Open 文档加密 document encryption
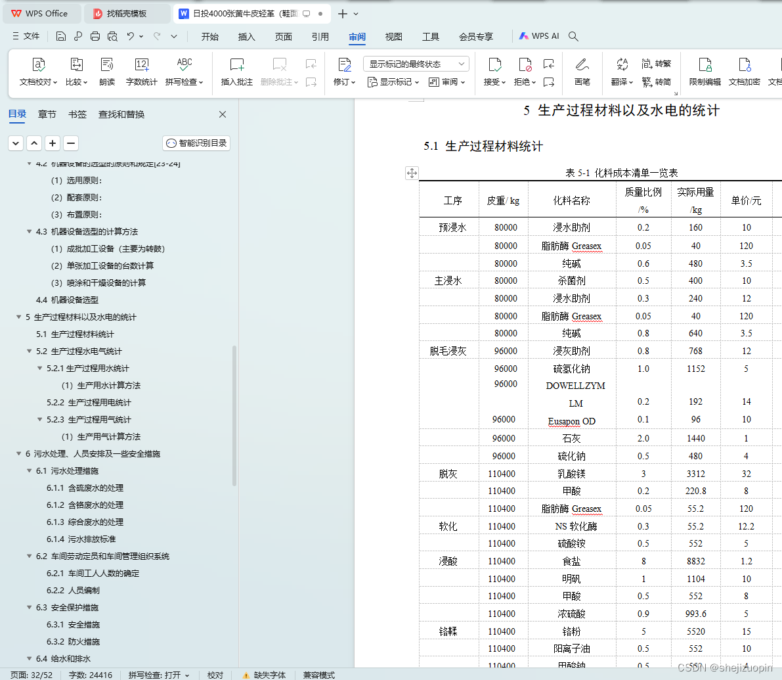Image resolution: width=782 pixels, height=680 pixels. [x=744, y=72]
